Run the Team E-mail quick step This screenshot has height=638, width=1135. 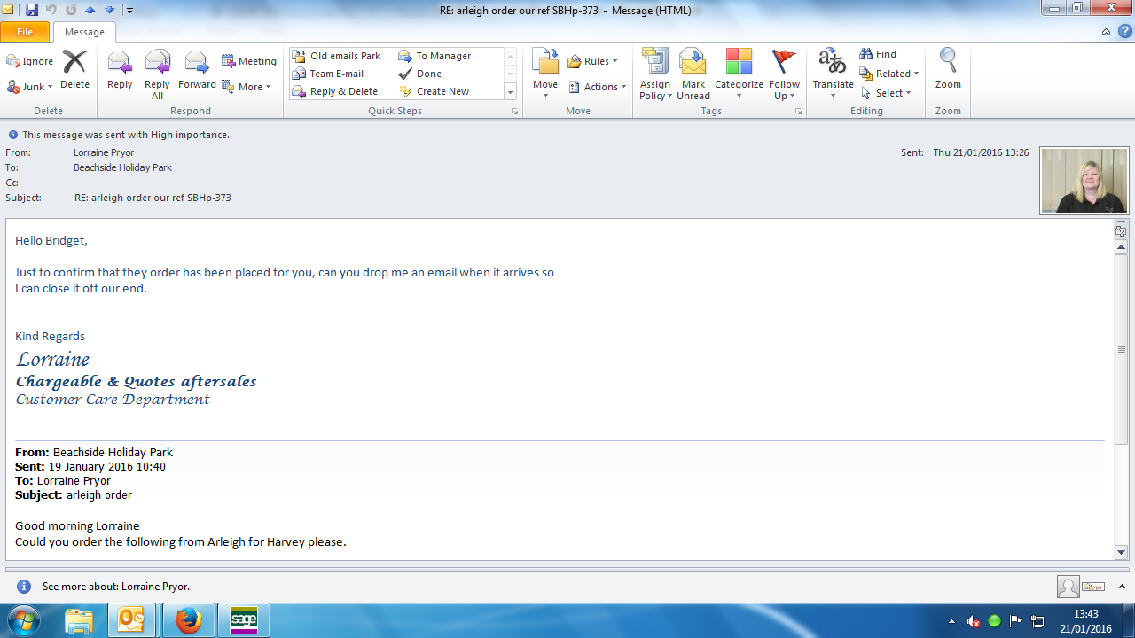[328, 74]
